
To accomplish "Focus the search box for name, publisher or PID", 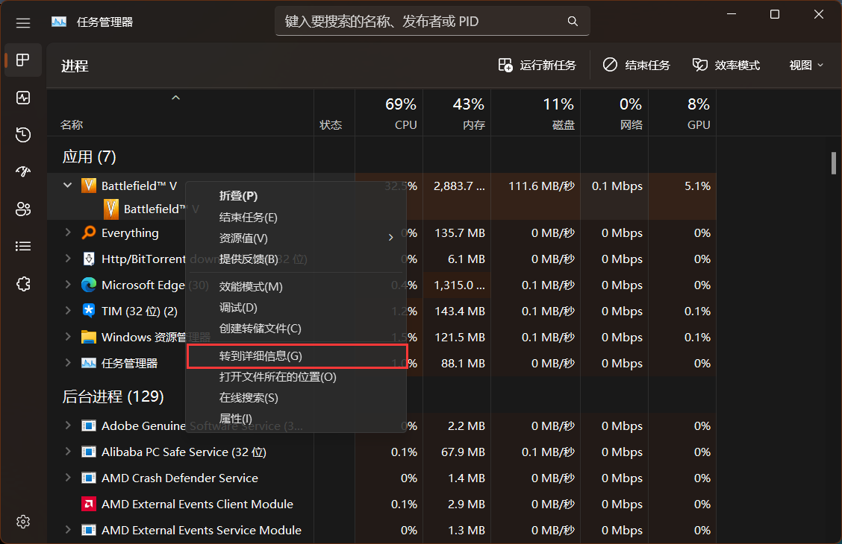I will [x=432, y=21].
